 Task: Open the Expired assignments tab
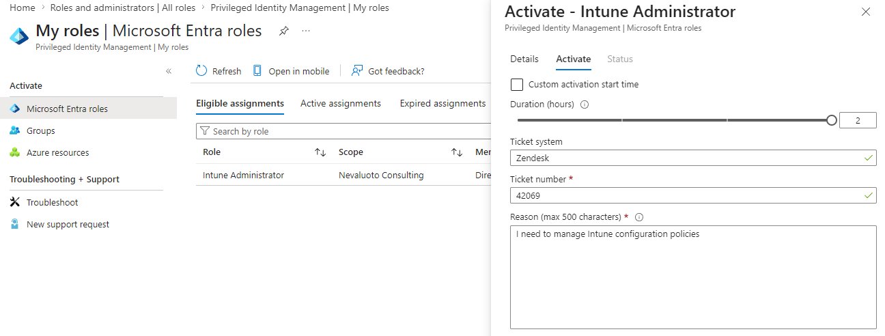pos(442,103)
